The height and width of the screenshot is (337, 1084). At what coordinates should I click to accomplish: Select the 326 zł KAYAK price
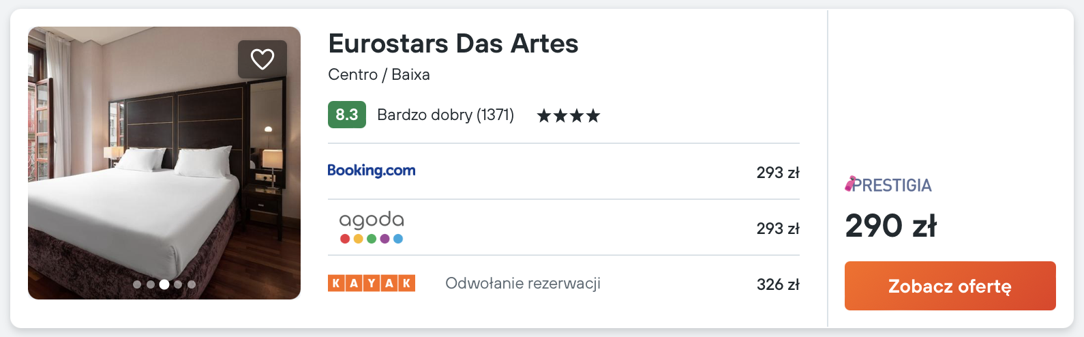pyautogui.click(x=778, y=284)
